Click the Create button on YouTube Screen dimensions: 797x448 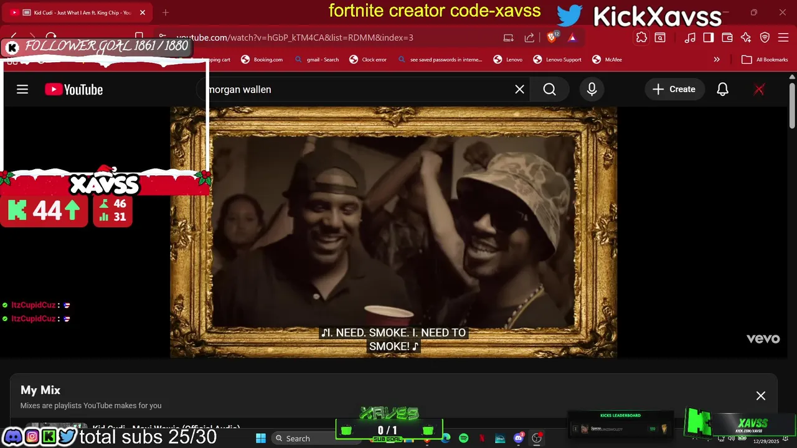click(674, 90)
